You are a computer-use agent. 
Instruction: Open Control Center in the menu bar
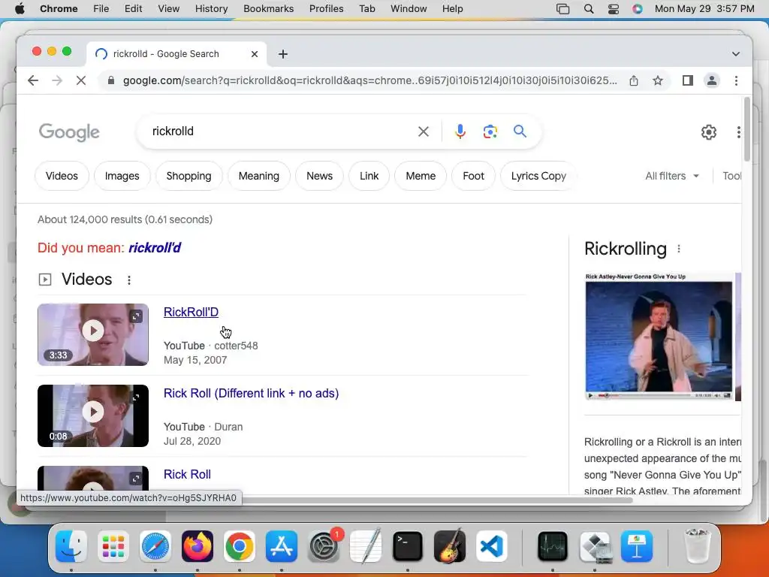[x=613, y=9]
